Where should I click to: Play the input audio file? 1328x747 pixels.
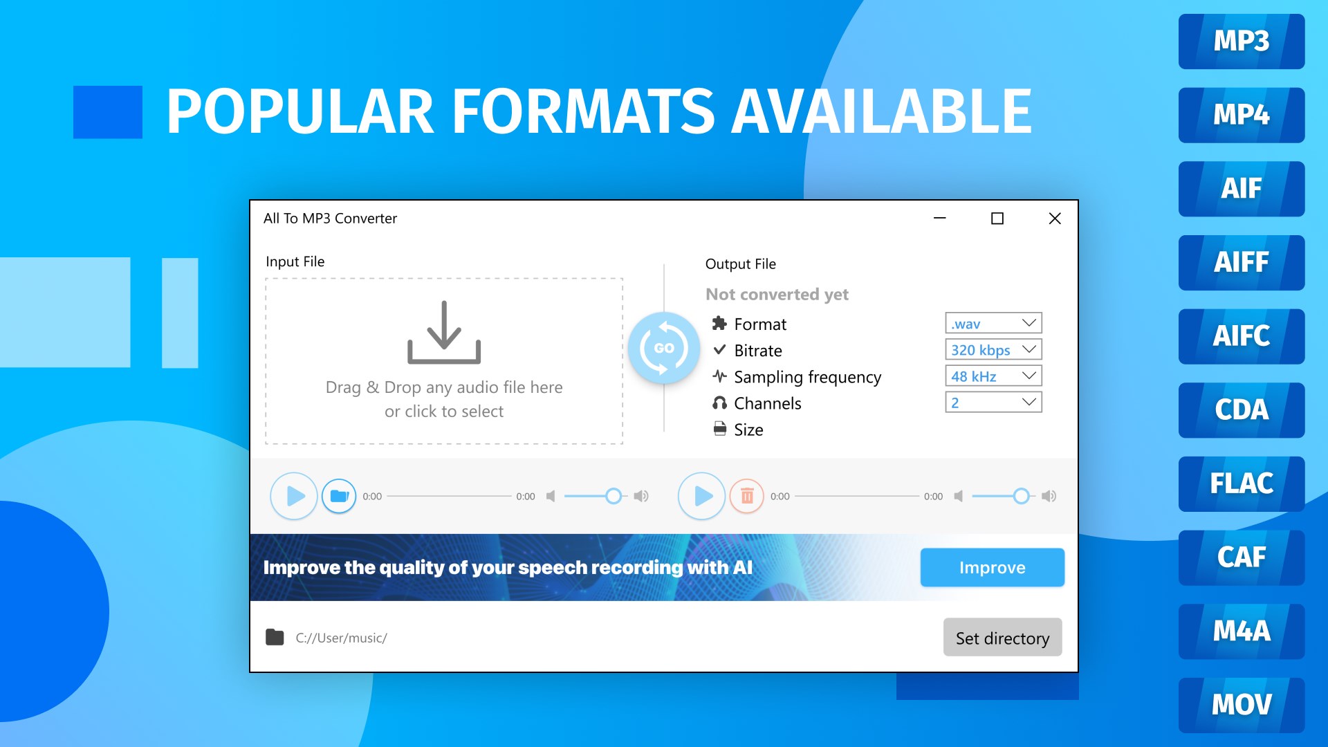click(x=294, y=496)
